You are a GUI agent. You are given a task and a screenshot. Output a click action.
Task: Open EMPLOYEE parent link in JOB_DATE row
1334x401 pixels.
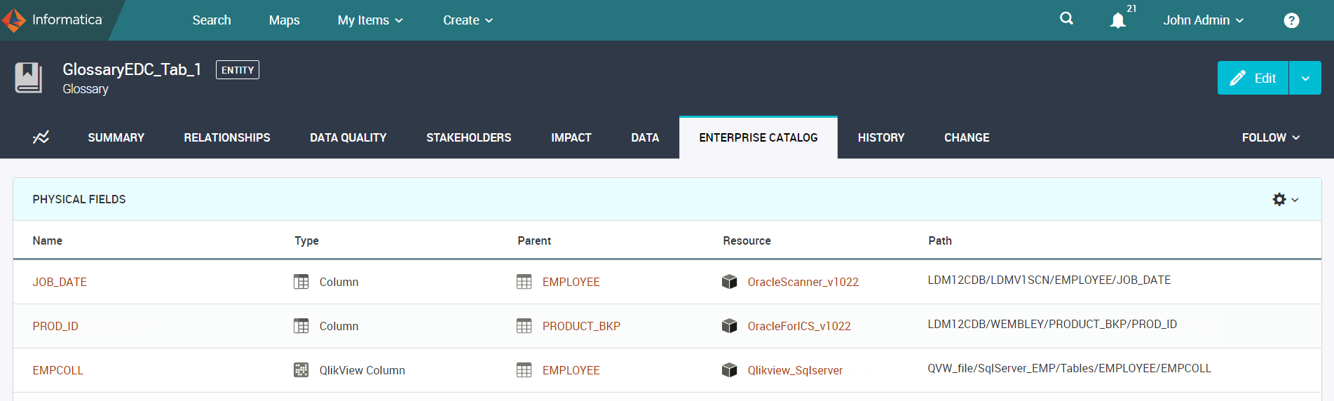pyautogui.click(x=571, y=282)
